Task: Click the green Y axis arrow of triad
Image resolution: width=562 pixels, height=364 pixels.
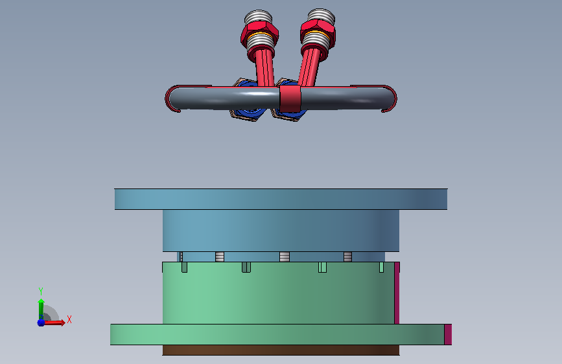Action: [x=41, y=308]
